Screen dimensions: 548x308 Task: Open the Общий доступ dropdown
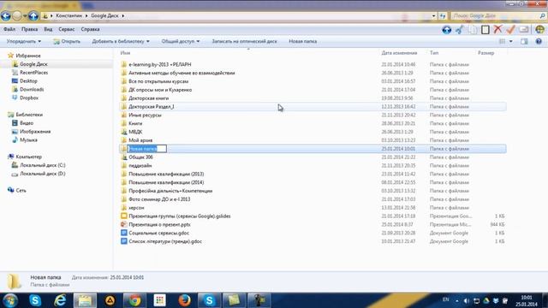[x=181, y=41]
